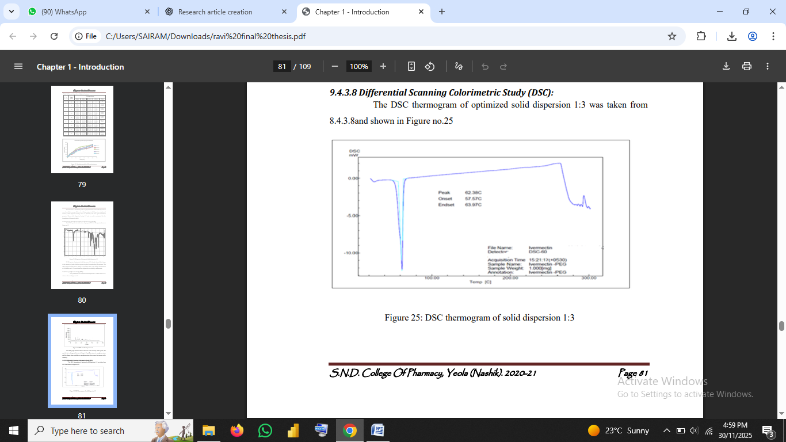This screenshot has height=442, width=786.
Task: Switch to the WhatsApp tab
Action: point(86,12)
